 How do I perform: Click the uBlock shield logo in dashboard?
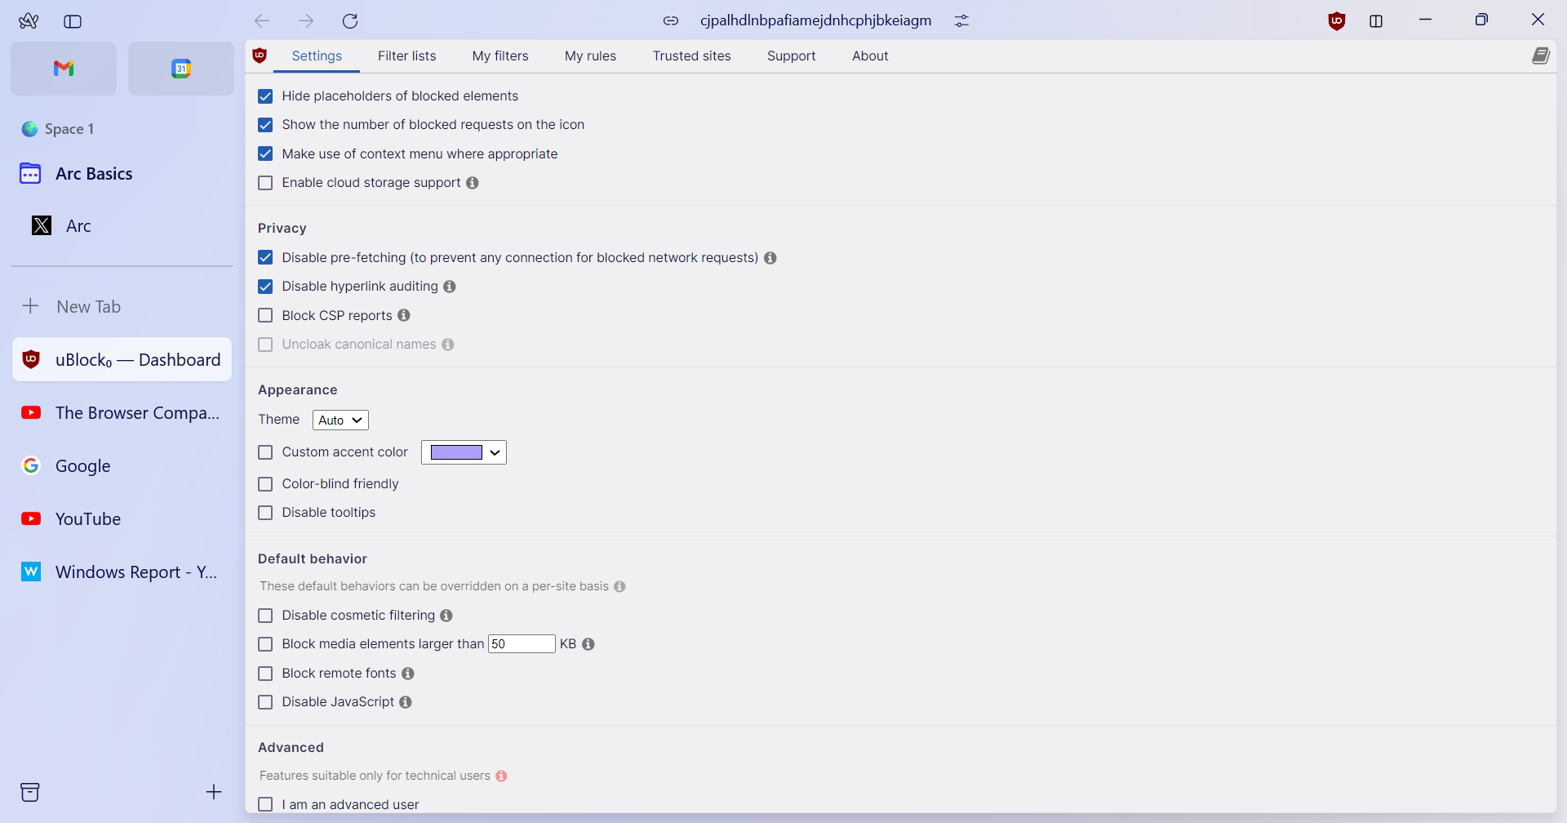[260, 56]
